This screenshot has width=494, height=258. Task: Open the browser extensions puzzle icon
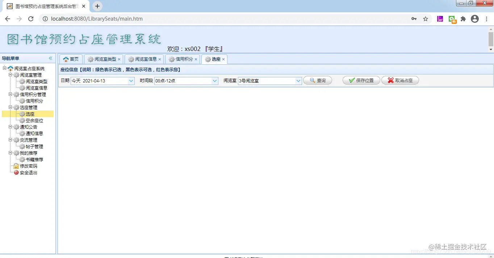point(463,19)
